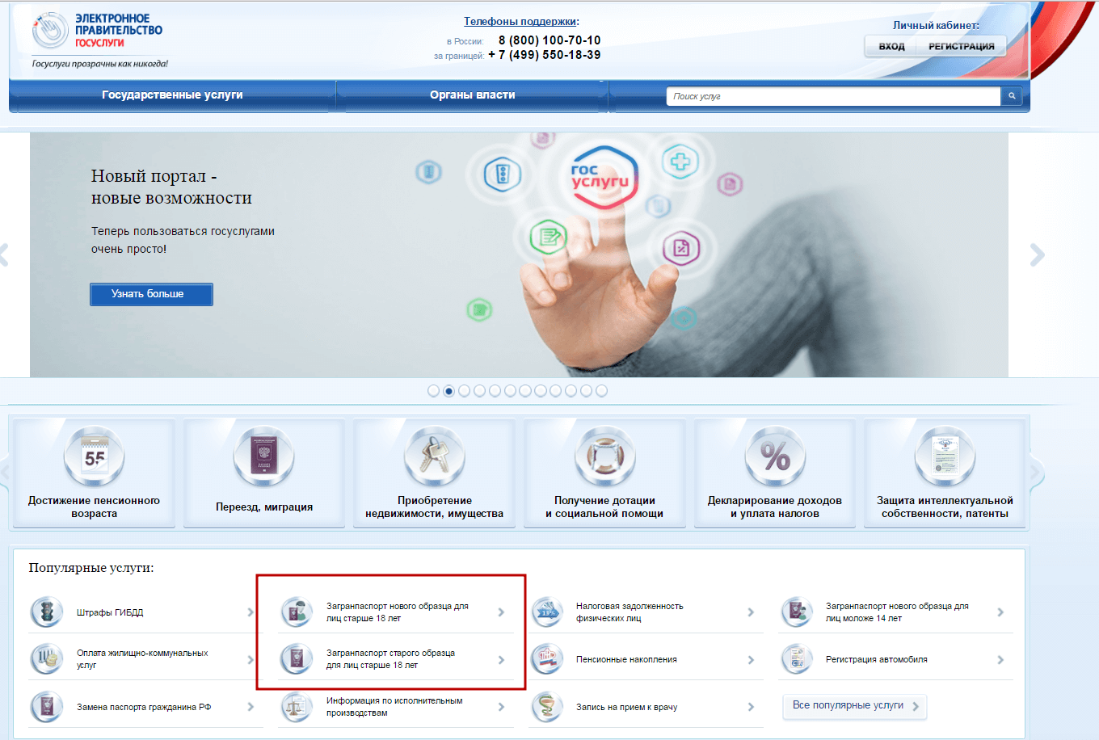
Task: Focus the Поиск услуг search field
Action: [x=832, y=96]
